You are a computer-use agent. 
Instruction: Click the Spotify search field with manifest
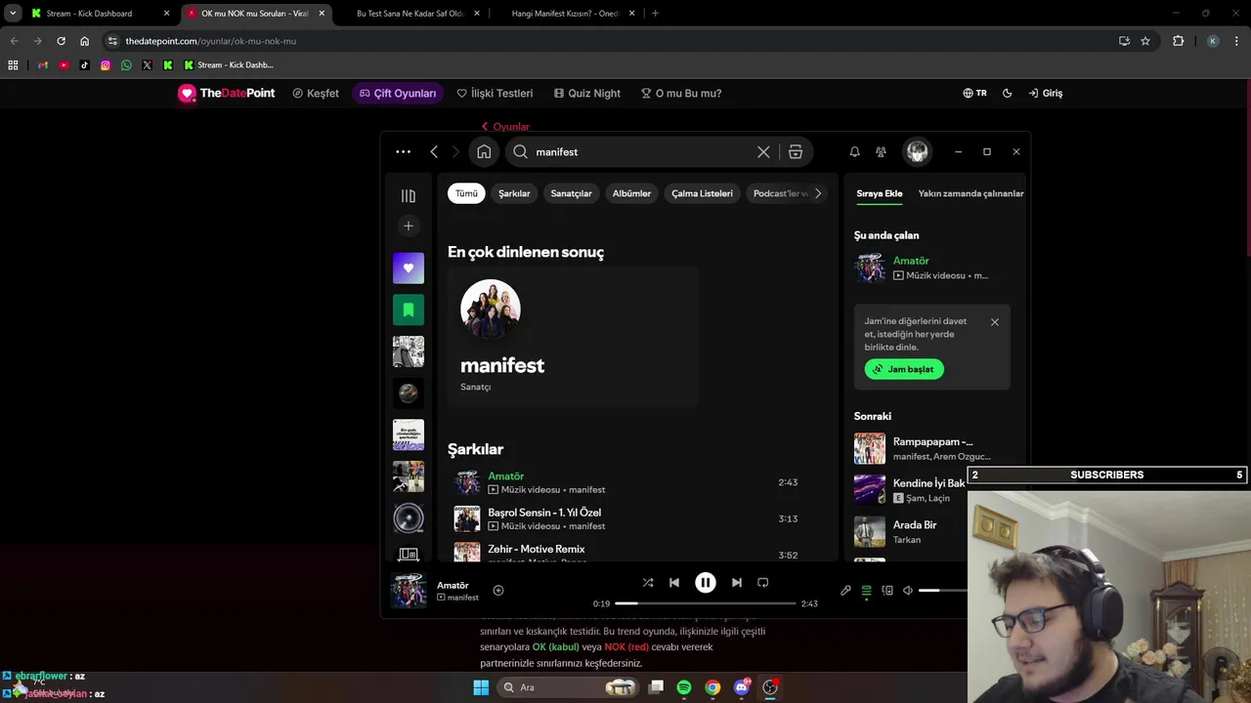(x=645, y=151)
